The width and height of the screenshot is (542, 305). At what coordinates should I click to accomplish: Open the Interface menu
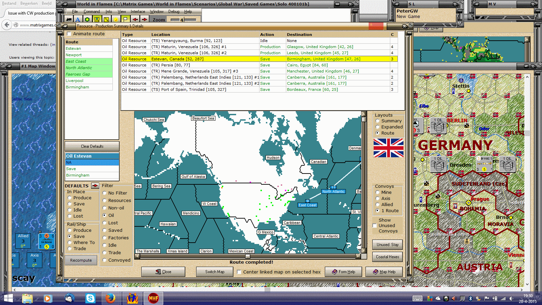pyautogui.click(x=138, y=12)
